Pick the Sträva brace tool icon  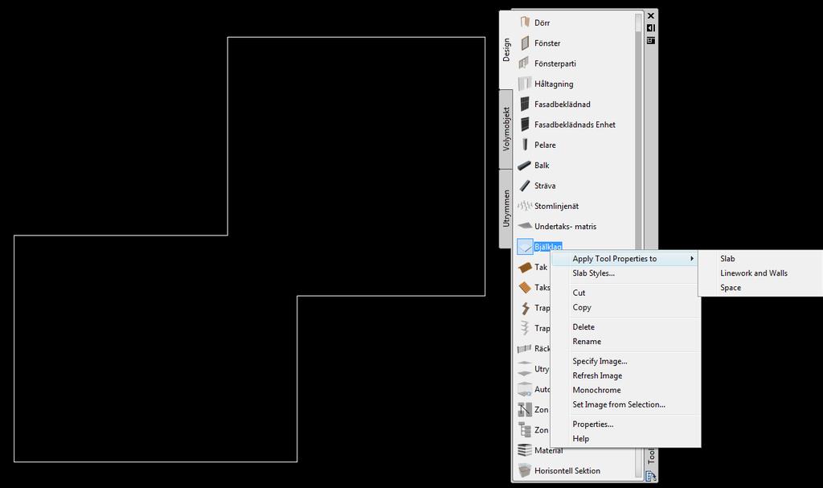point(524,186)
